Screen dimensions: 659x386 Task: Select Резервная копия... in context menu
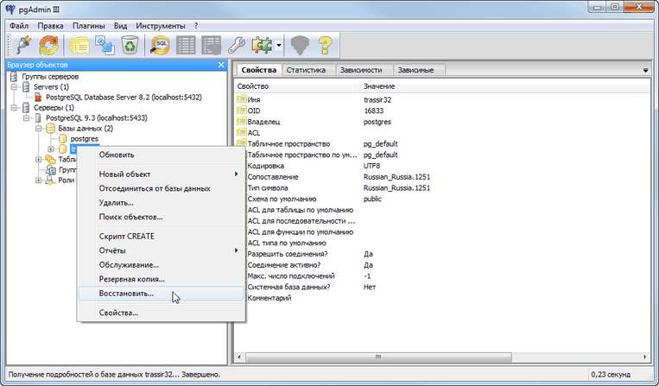click(x=131, y=279)
